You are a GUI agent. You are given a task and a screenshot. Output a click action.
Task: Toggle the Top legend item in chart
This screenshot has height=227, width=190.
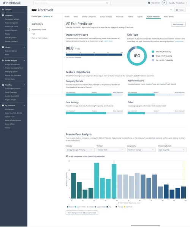(109, 207)
